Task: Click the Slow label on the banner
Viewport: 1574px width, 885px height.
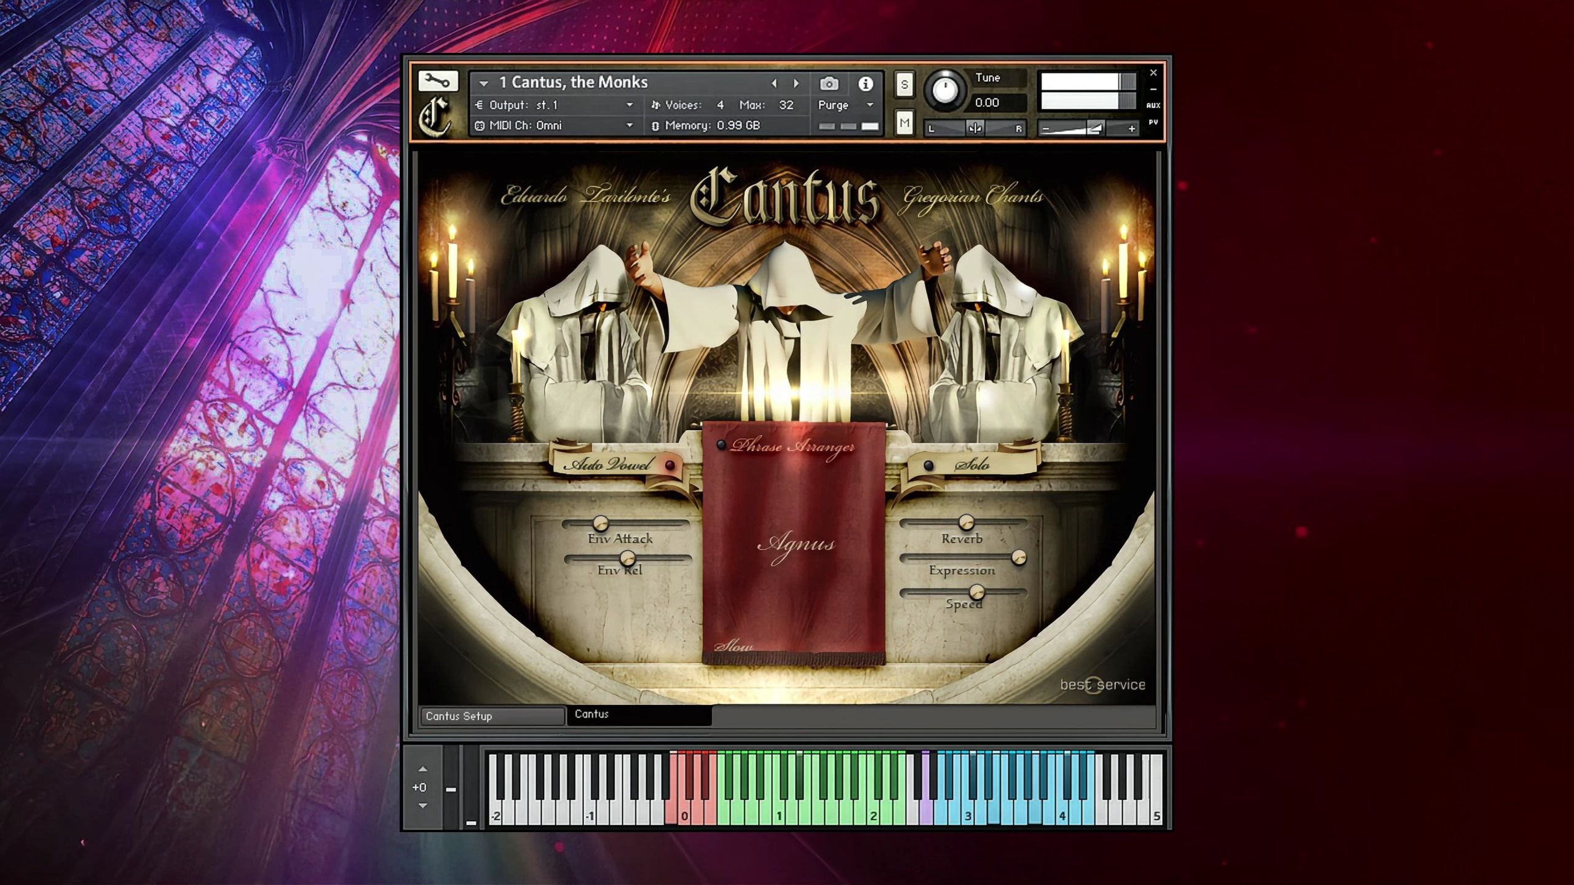Action: tap(734, 645)
